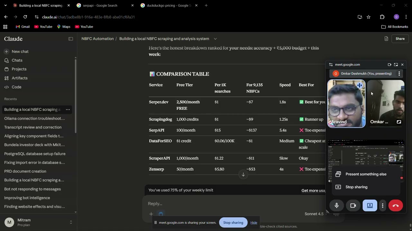
Task: Bookmark this page with the star icon
Action: click(x=369, y=17)
